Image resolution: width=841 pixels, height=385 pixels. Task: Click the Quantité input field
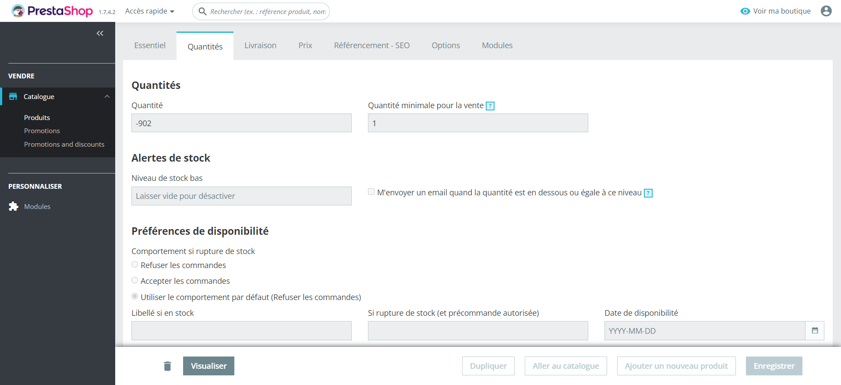(x=241, y=123)
